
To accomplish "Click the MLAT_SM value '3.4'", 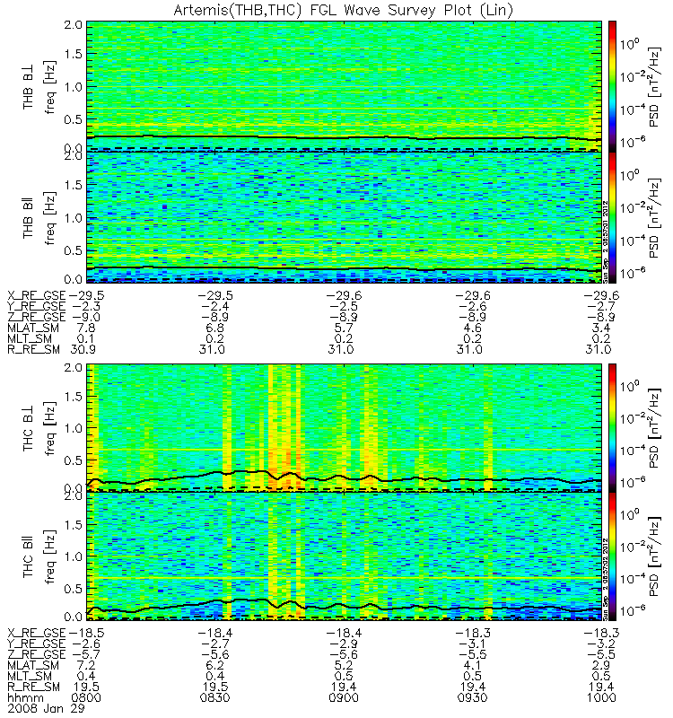I will [601, 328].
